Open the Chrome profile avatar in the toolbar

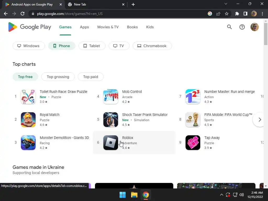[x=254, y=14]
